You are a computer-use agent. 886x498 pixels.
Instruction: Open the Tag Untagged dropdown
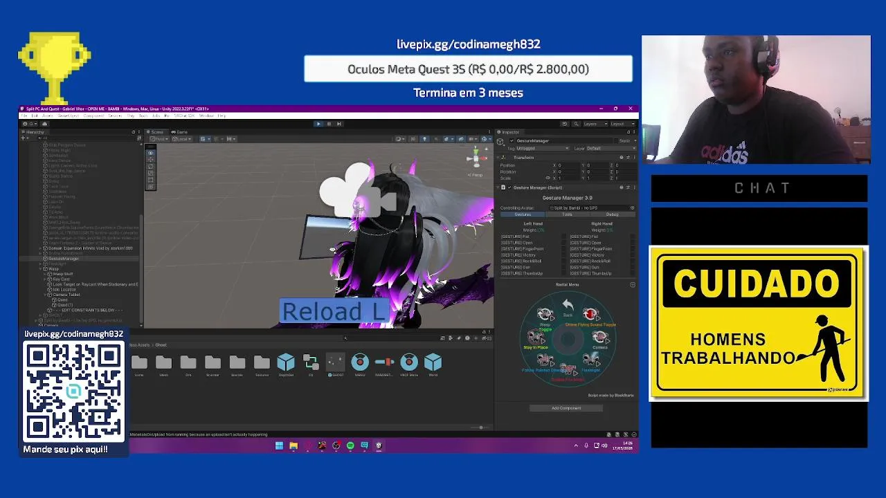tap(543, 148)
